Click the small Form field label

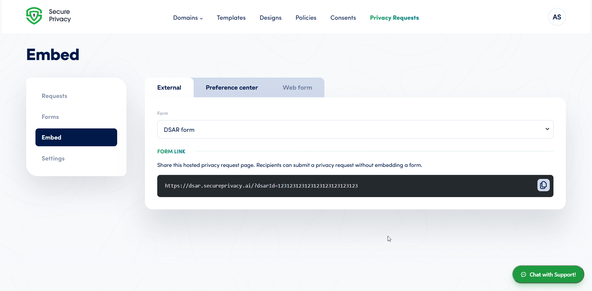click(162, 113)
